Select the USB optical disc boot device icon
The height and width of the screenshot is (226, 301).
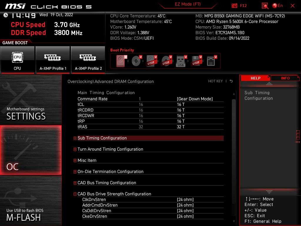click(x=167, y=61)
